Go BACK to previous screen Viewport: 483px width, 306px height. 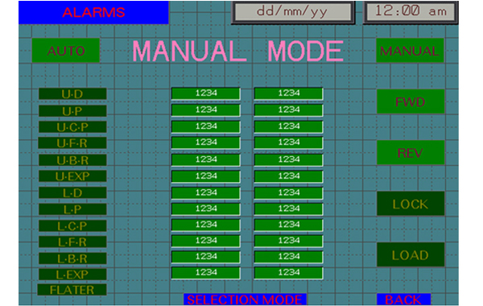point(403,300)
